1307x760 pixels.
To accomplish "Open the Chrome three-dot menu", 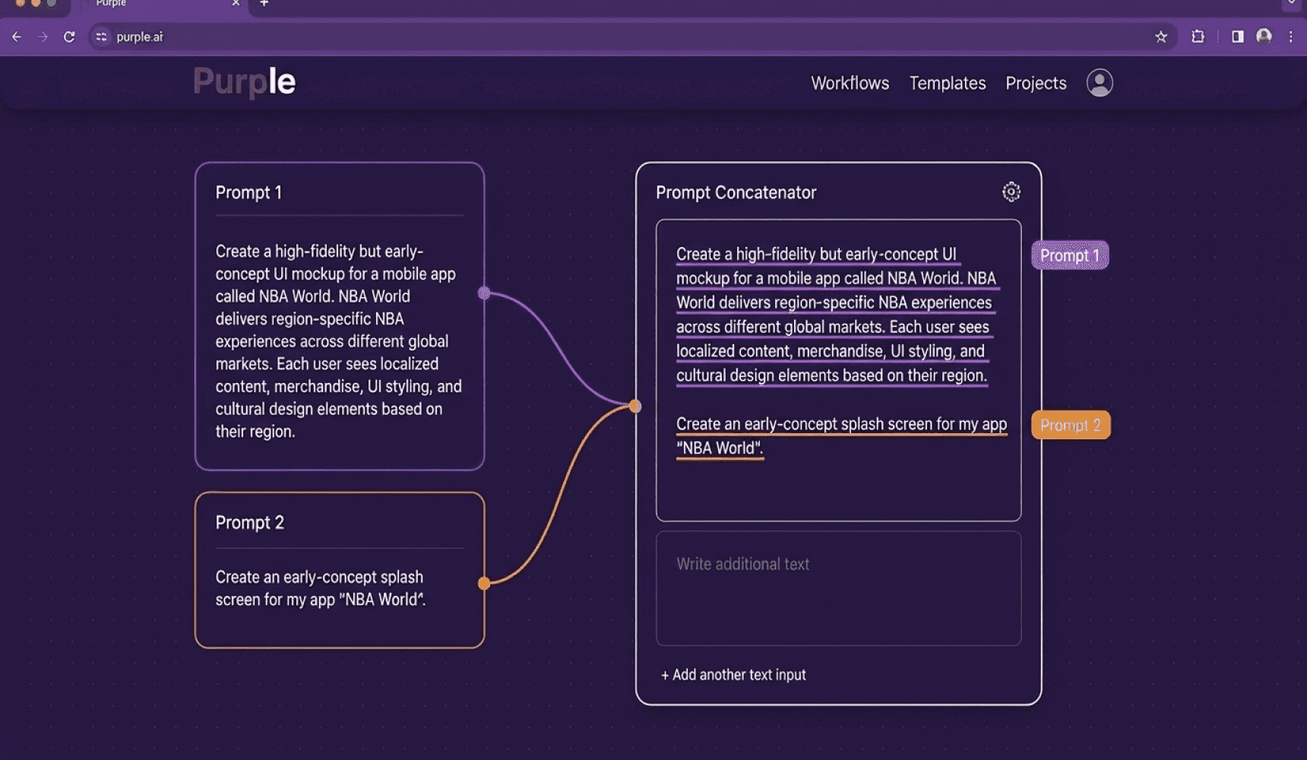I will point(1290,36).
